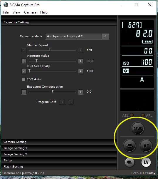Decrease ISO sensitivity with left arrow
Viewport: 158px width, 179px height.
point(24,71)
